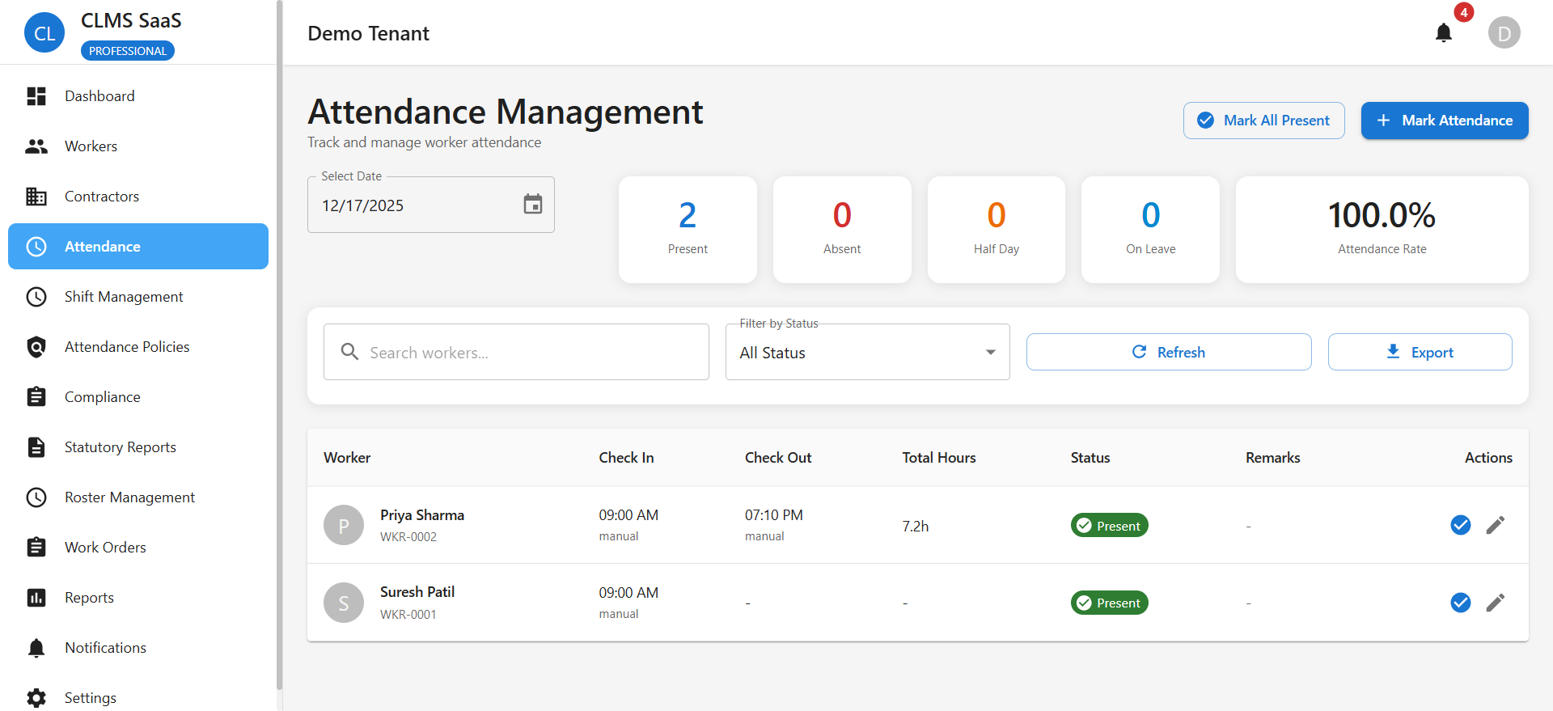Click the CL logo in sidebar
This screenshot has height=711, width=1553.
click(x=44, y=33)
